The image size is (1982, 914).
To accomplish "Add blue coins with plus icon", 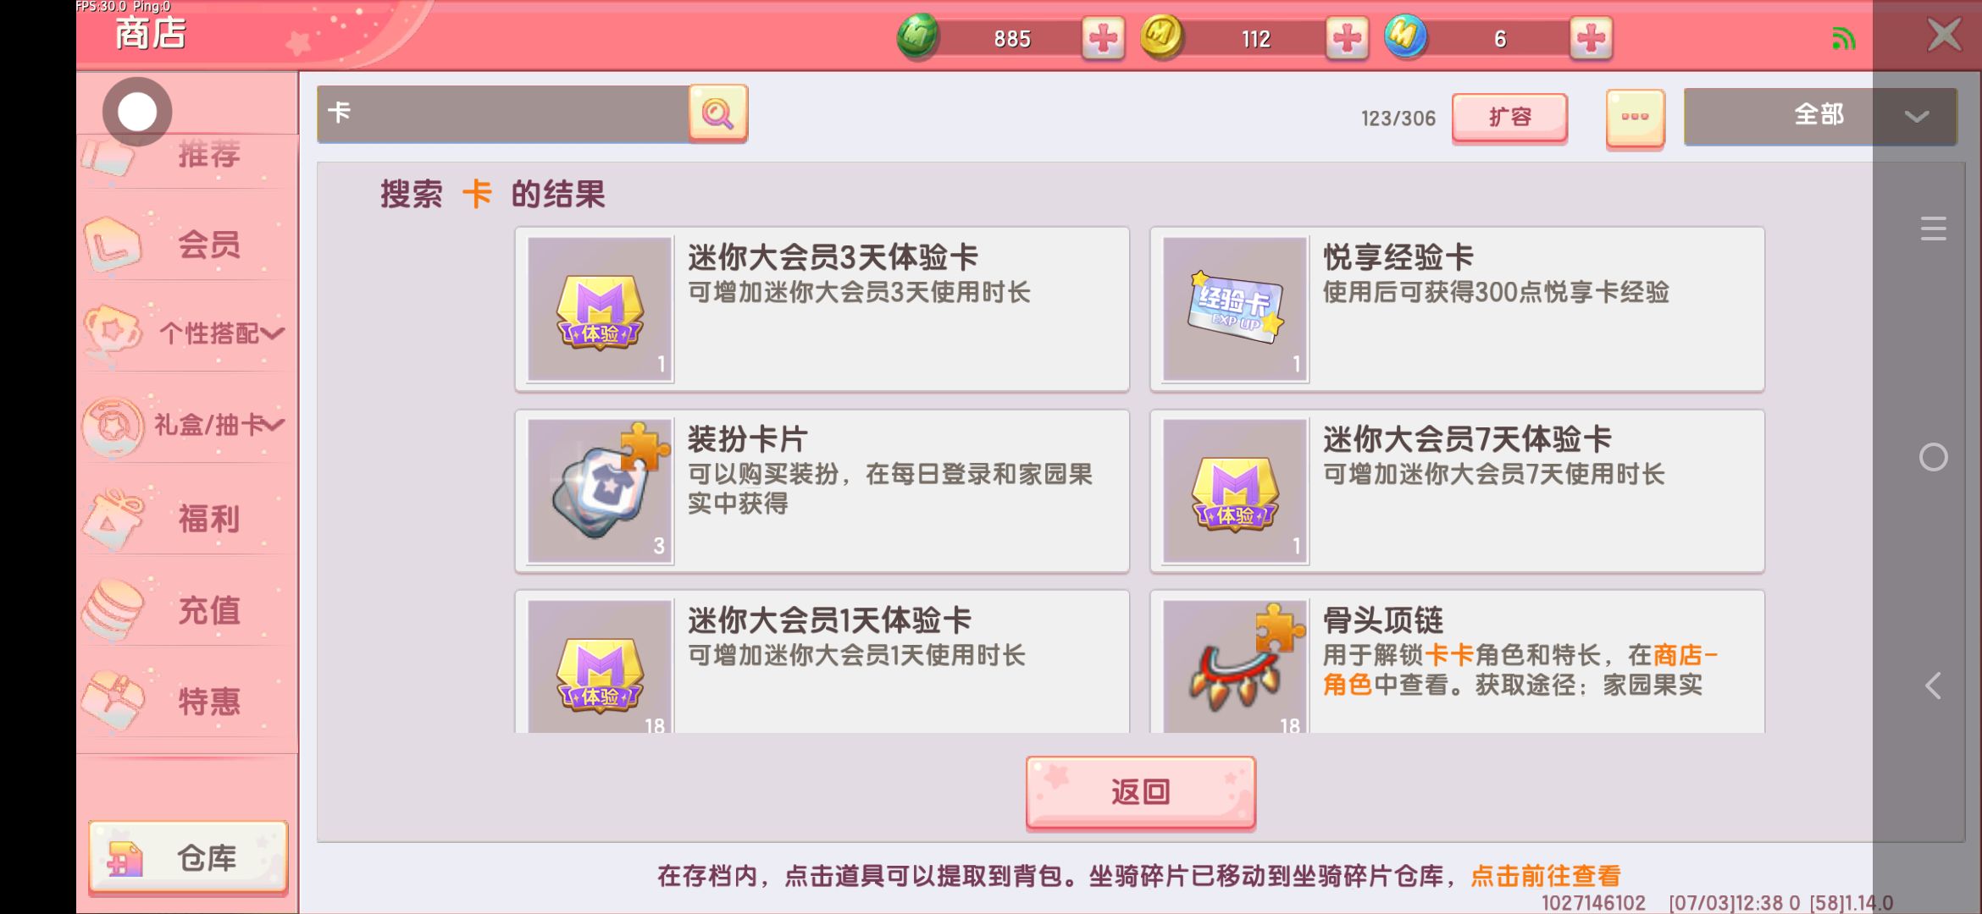I will click(x=1591, y=38).
